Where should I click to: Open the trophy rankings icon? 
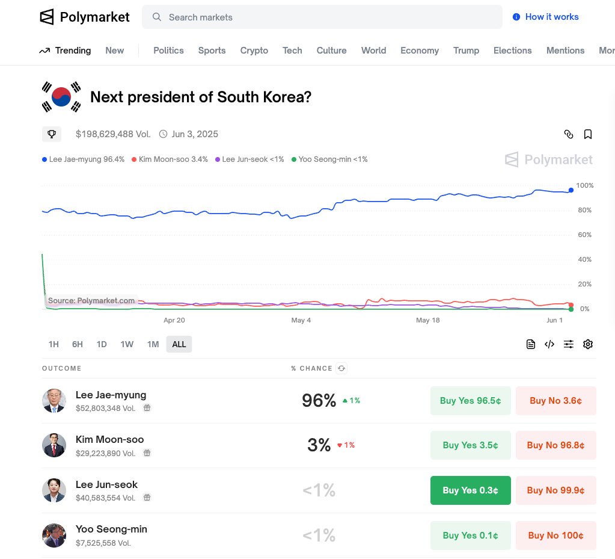point(51,134)
